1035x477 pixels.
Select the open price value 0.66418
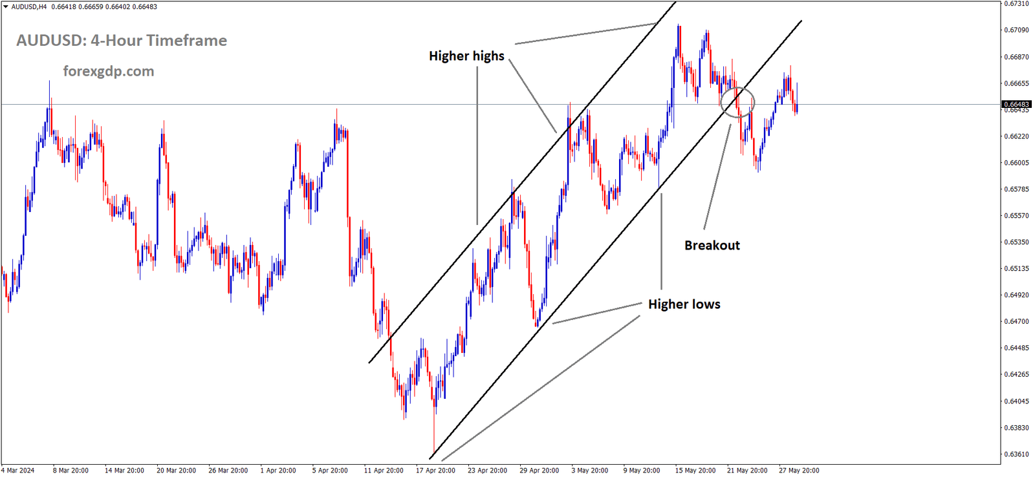(63, 7)
